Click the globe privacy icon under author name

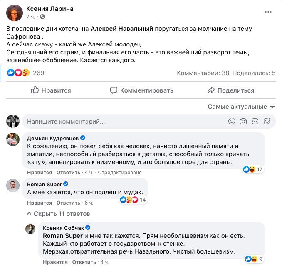[42, 17]
